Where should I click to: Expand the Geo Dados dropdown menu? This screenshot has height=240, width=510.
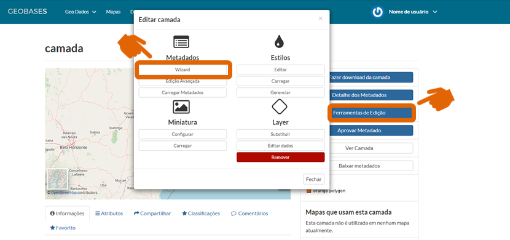80,12
